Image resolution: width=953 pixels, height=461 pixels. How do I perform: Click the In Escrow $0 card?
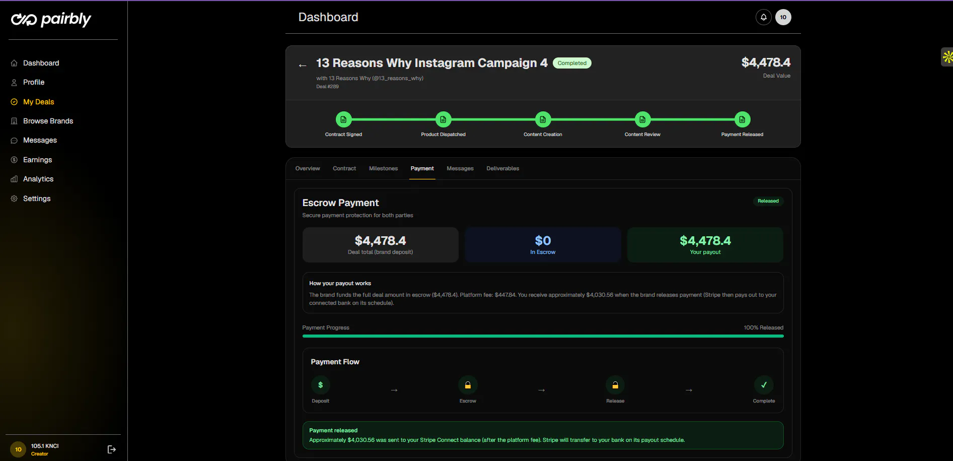[543, 245]
